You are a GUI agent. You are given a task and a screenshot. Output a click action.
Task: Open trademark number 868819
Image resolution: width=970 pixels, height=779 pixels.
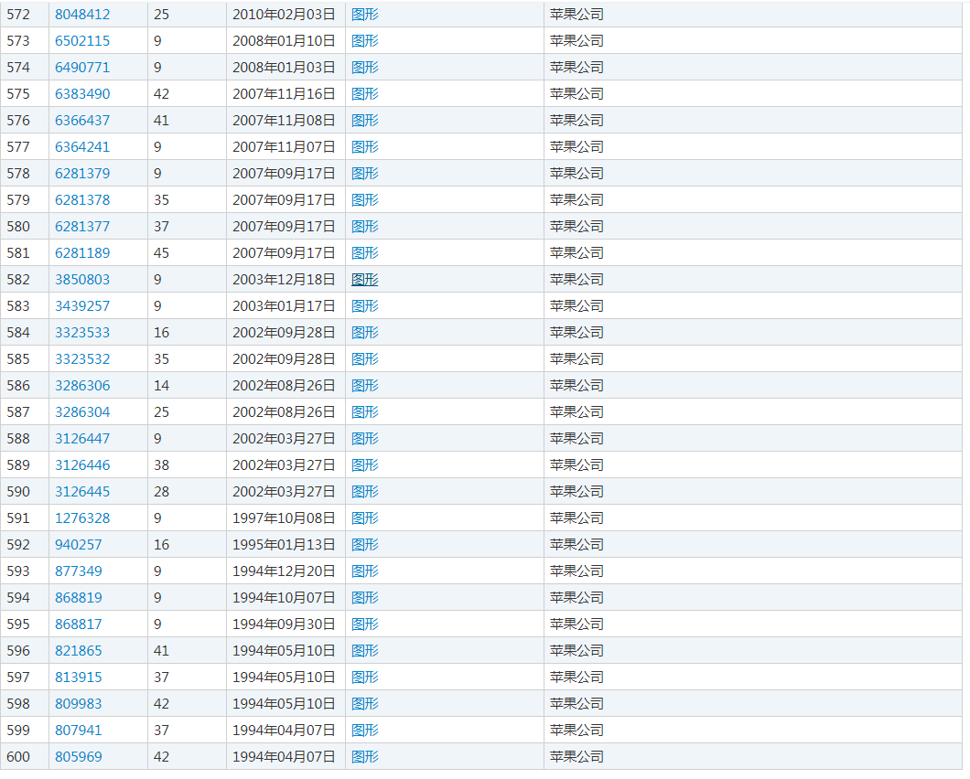click(79, 598)
